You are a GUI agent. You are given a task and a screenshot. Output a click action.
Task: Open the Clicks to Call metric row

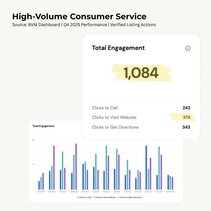point(105,108)
